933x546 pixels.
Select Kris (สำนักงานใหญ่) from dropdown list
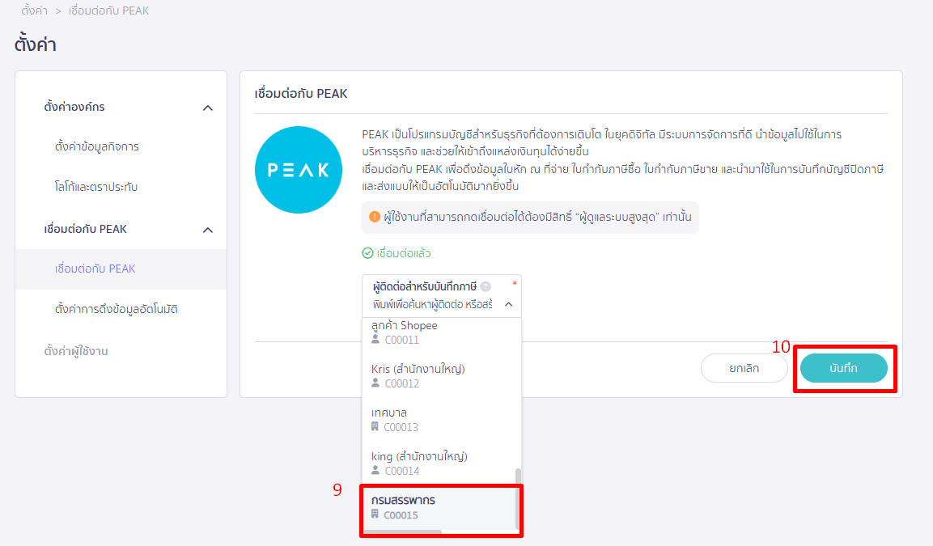click(439, 376)
